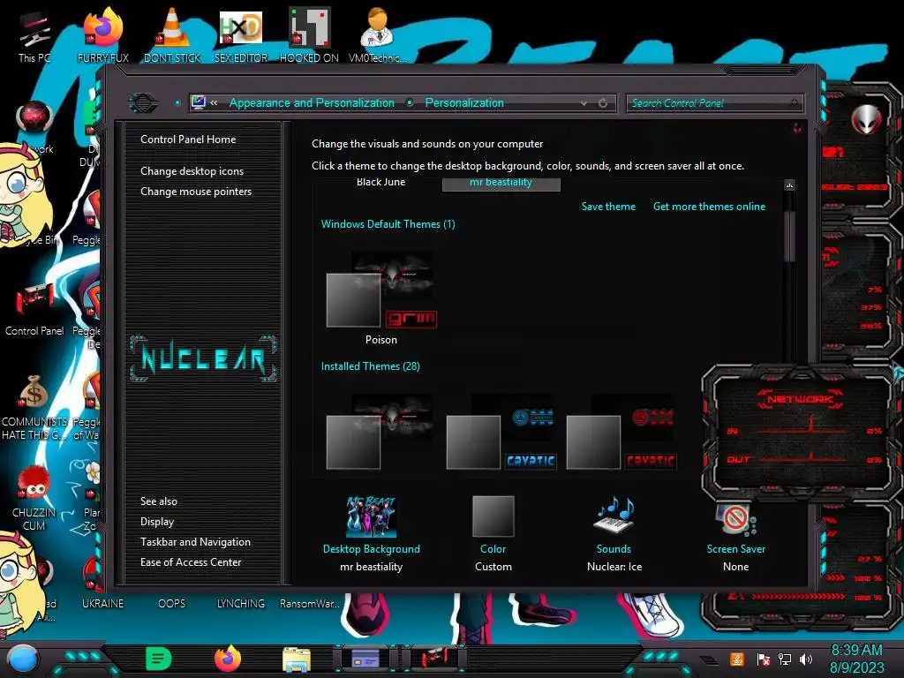The image size is (904, 678).
Task: Open the Sounds keyboard-and-notes icon
Action: 614,515
